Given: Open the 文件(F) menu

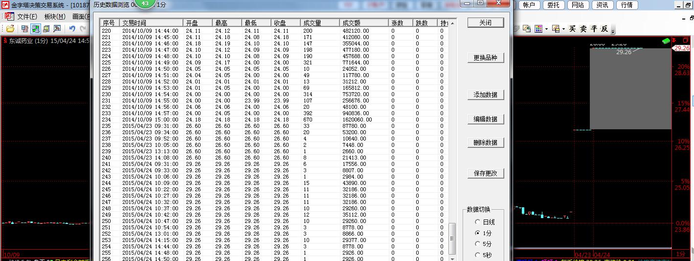Looking at the screenshot, I should point(27,17).
